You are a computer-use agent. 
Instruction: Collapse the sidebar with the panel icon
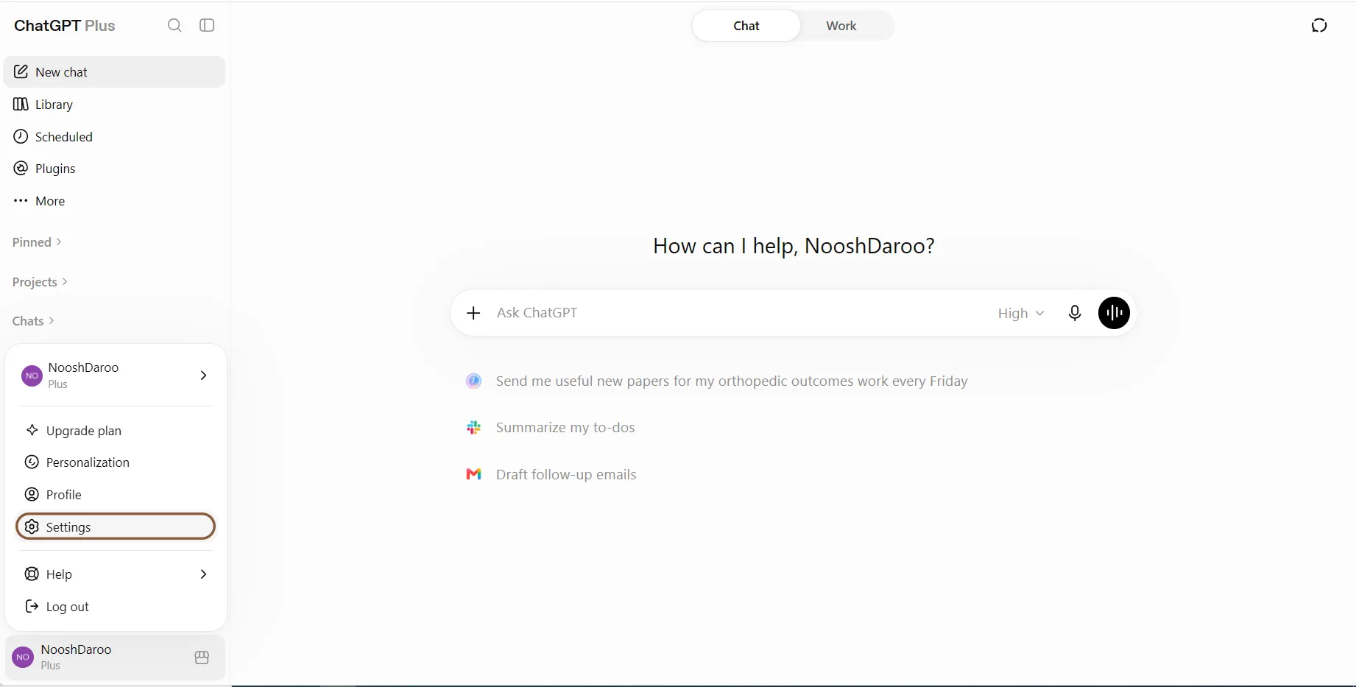(208, 26)
